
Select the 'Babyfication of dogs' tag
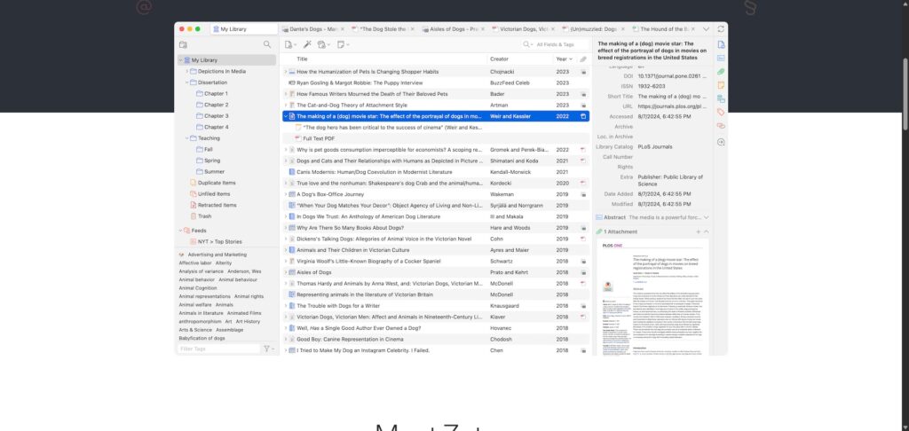(x=202, y=338)
